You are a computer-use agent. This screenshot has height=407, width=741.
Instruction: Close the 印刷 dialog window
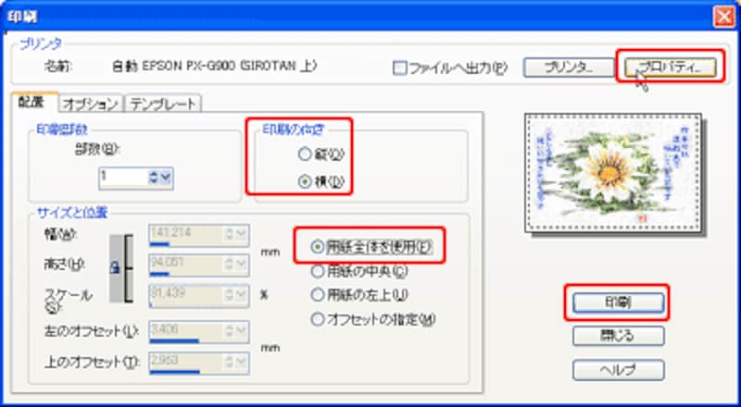tap(723, 17)
